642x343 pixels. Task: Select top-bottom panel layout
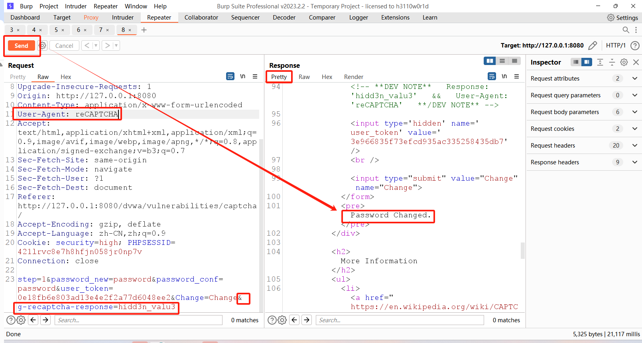(502, 61)
